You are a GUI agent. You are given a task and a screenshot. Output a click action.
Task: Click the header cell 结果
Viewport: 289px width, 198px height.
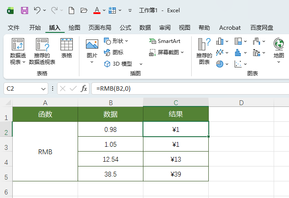176,114
